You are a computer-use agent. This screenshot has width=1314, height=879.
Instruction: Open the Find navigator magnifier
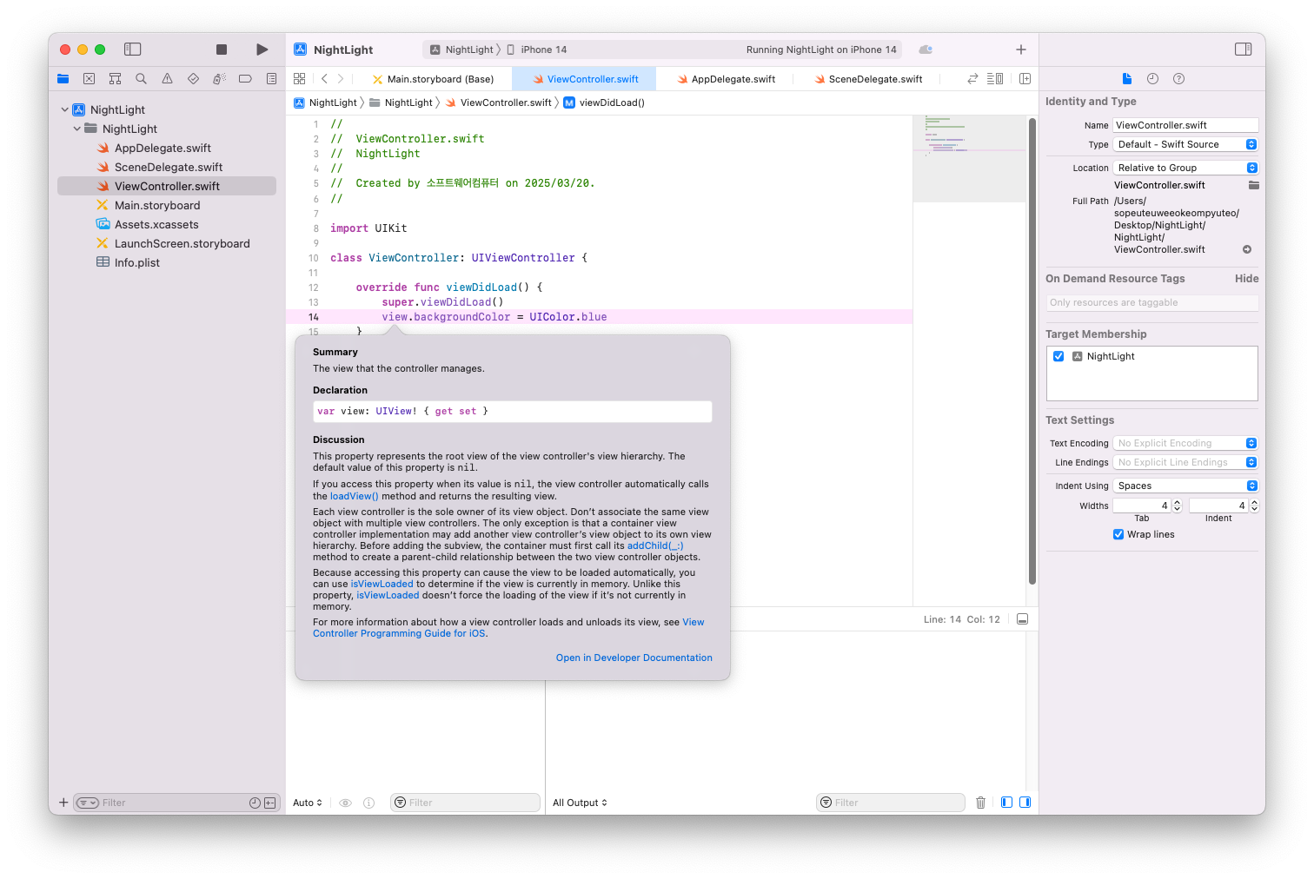pos(141,79)
